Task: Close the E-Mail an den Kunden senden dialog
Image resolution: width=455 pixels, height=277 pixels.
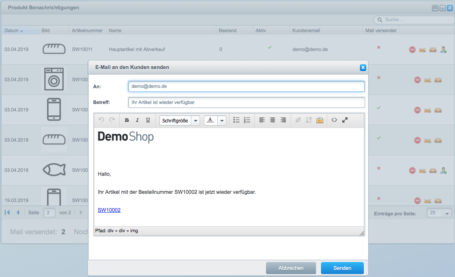Action: pos(363,67)
